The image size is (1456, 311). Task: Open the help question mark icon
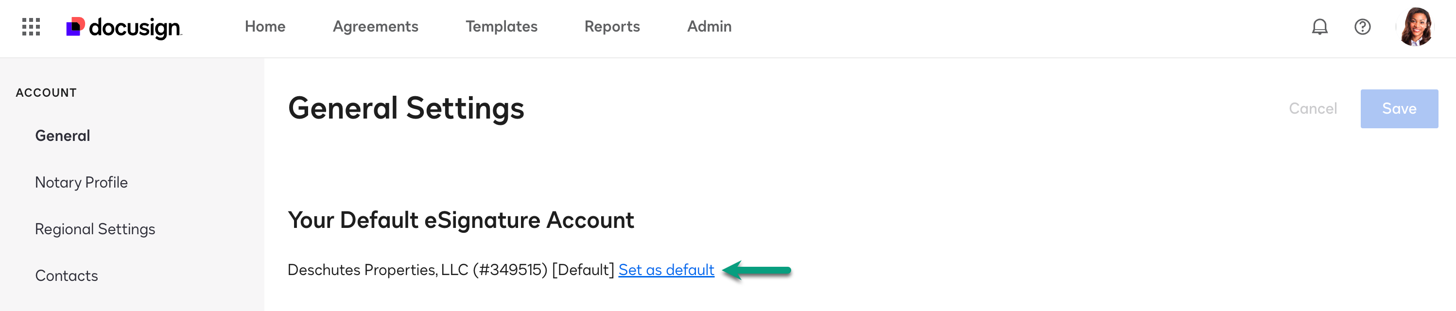click(x=1362, y=27)
